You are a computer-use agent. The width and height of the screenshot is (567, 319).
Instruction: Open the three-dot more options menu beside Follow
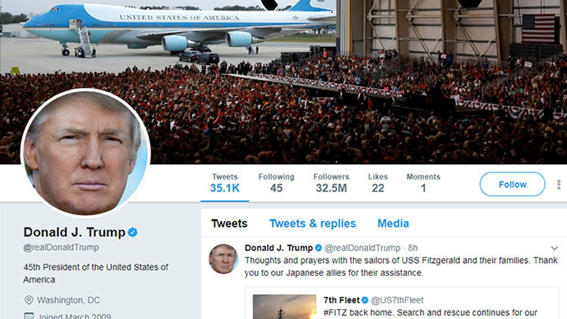tap(559, 184)
